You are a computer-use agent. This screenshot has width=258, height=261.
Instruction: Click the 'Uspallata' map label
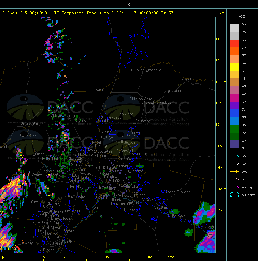pyautogui.click(x=29, y=123)
